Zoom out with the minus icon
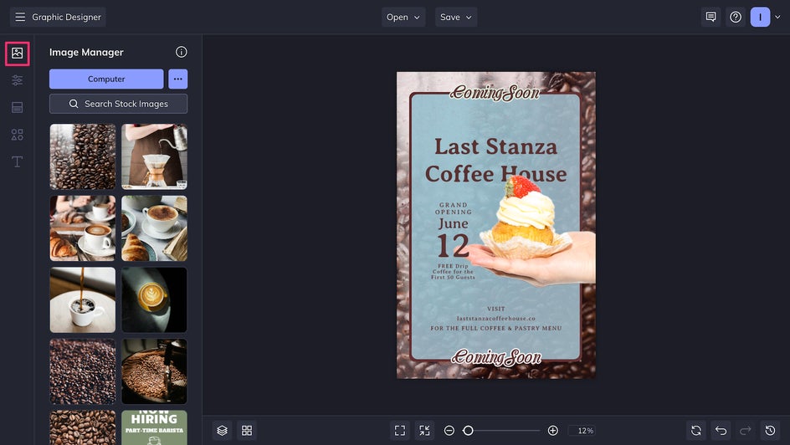This screenshot has height=445, width=790. (449, 431)
